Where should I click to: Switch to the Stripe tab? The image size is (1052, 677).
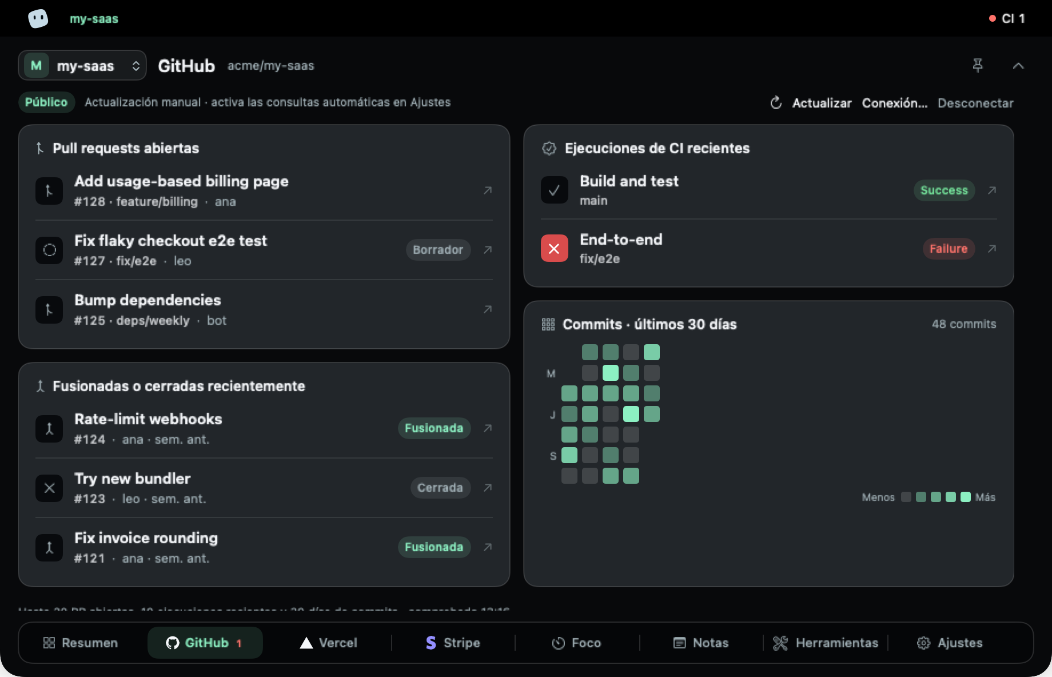453,643
